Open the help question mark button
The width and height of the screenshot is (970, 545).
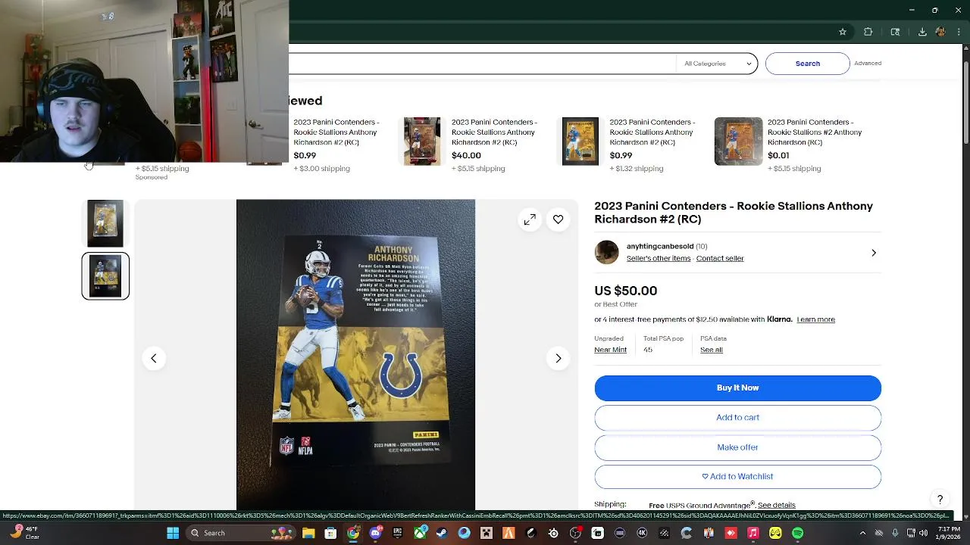(x=940, y=500)
